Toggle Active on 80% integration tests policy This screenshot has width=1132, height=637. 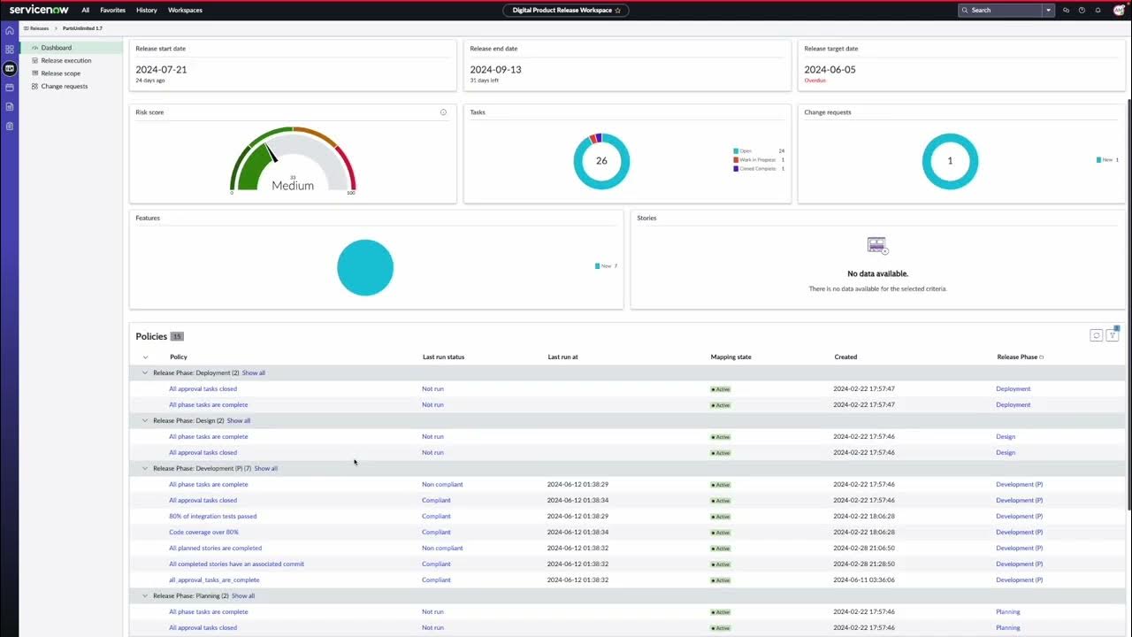(x=720, y=516)
